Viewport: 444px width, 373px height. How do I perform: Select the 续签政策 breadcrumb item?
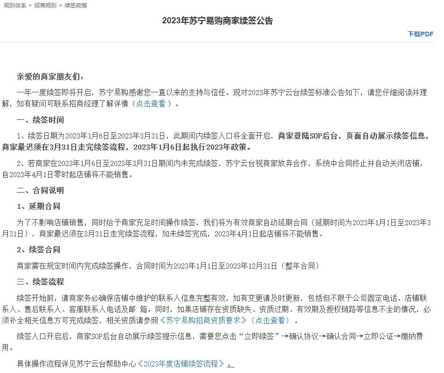[x=76, y=6]
